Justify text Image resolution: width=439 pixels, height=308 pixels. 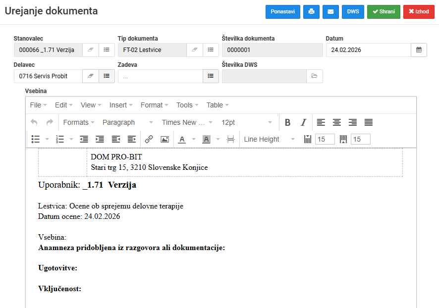pyautogui.click(x=369, y=122)
